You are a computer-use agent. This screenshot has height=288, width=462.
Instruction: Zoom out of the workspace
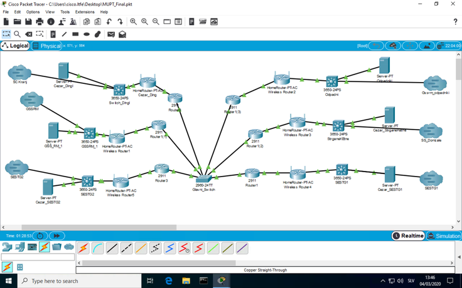(156, 22)
